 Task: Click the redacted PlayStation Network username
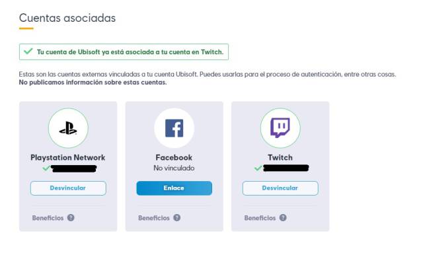click(73, 168)
